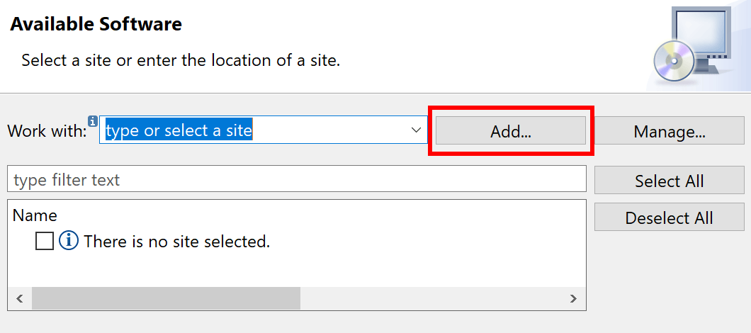The width and height of the screenshot is (751, 333).
Task: Expand the Work with site dropdown arrow
Action: click(416, 130)
